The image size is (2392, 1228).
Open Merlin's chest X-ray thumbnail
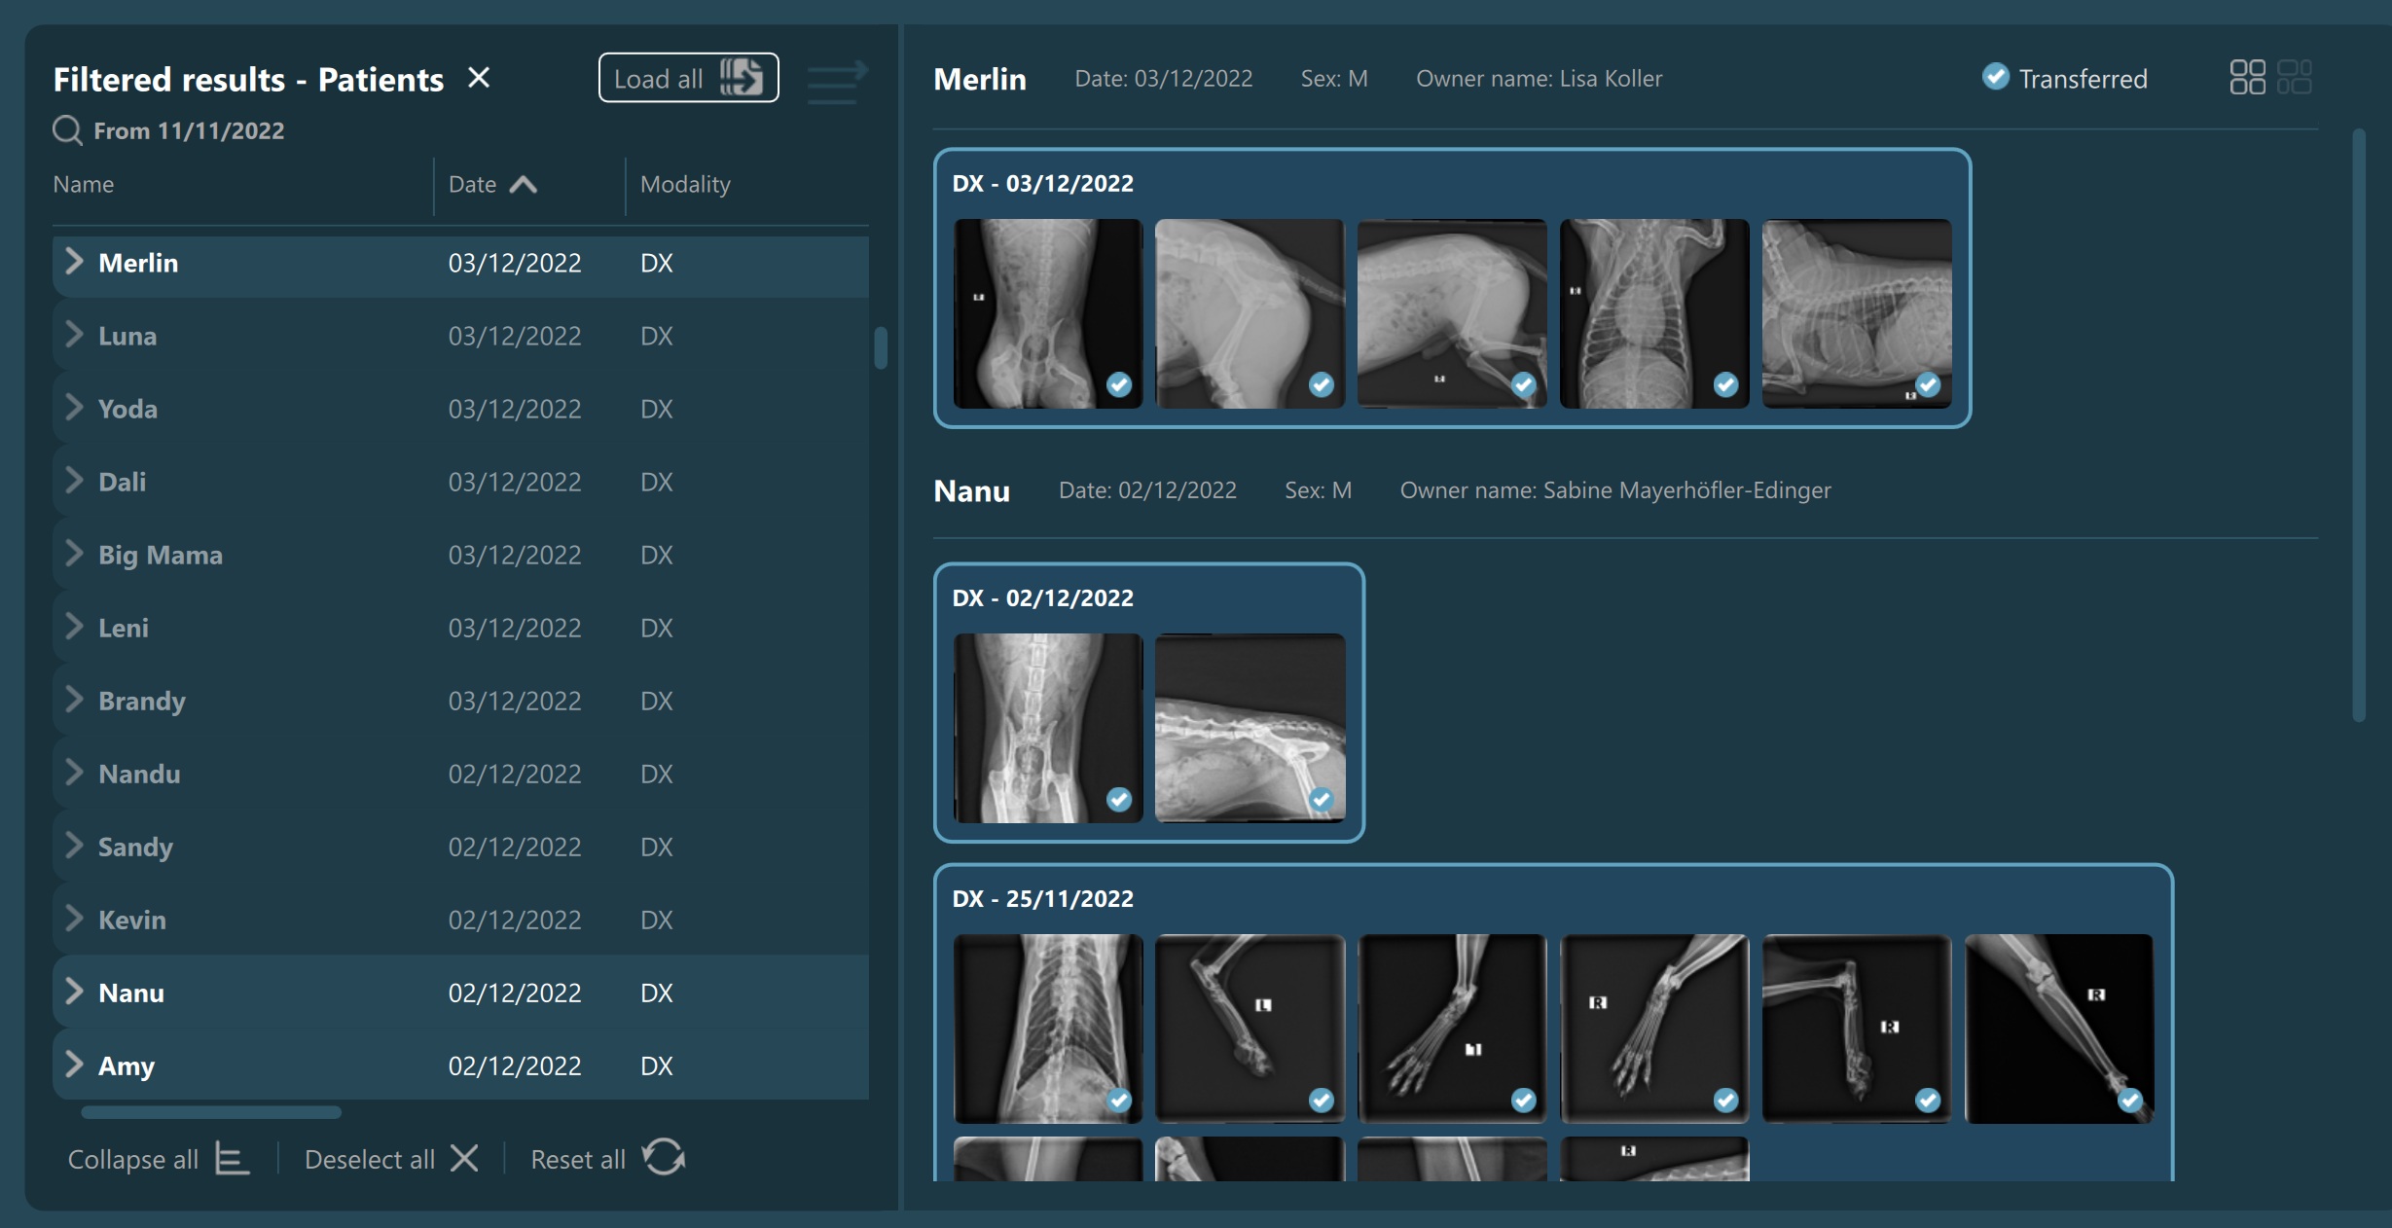click(x=1653, y=312)
